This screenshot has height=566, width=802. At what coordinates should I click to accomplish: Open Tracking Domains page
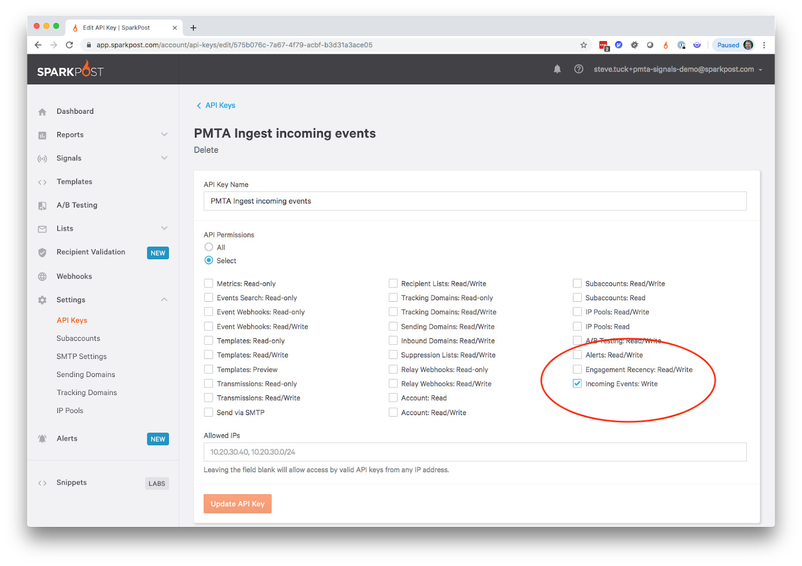click(x=87, y=393)
